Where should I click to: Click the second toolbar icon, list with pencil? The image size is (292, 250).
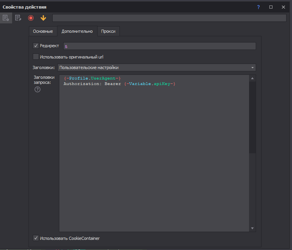pos(18,18)
